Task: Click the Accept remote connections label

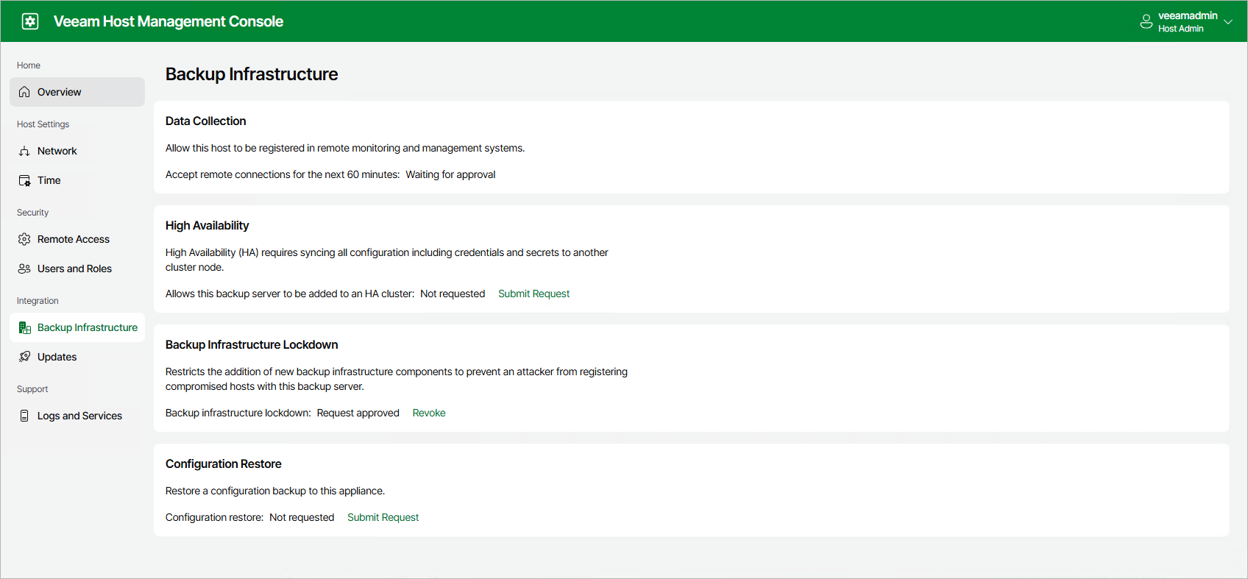Action: [283, 174]
